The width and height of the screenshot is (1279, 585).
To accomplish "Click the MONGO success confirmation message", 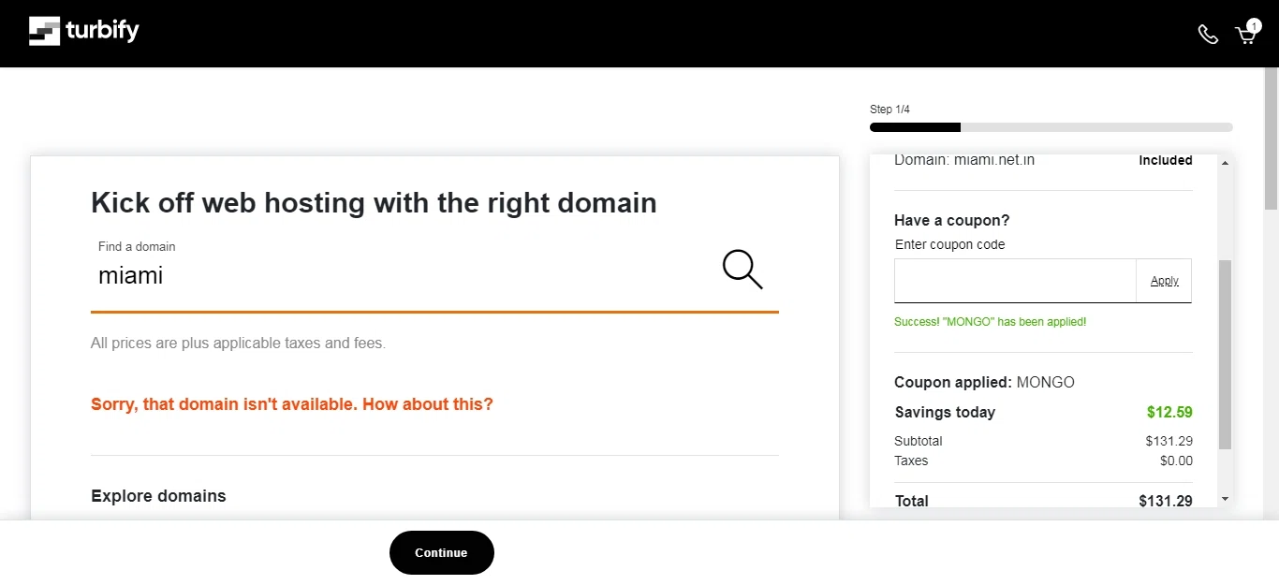I will coord(991,322).
